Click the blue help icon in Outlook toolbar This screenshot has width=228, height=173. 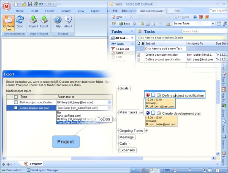pos(195,17)
